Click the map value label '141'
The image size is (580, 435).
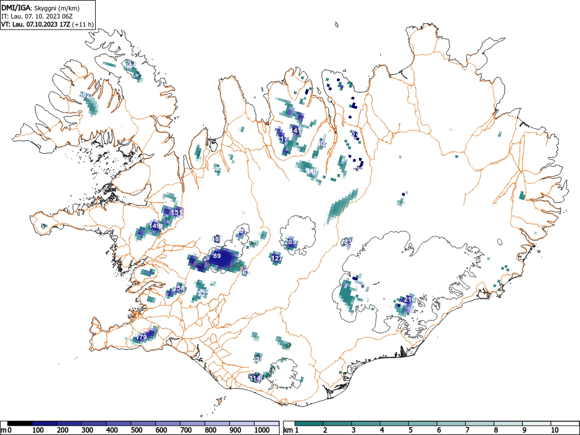point(296,130)
